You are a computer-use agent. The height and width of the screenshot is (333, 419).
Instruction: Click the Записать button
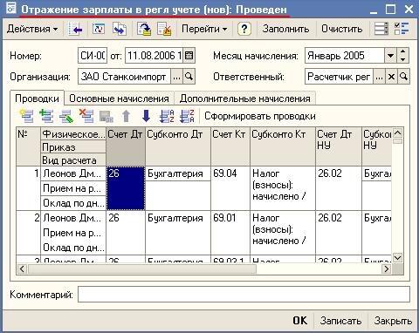pos(340,321)
